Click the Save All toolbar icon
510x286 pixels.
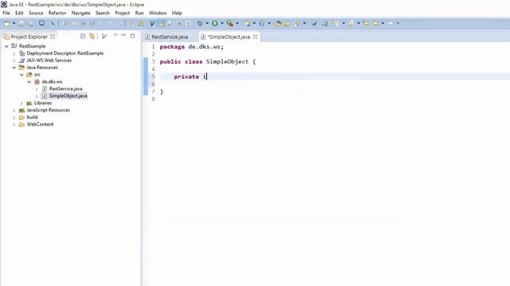pos(30,23)
